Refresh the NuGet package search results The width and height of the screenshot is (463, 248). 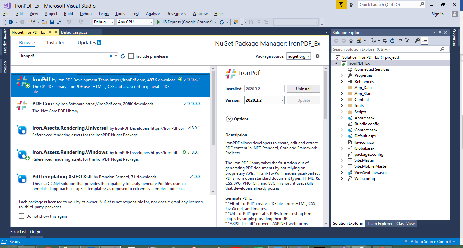[x=123, y=56]
